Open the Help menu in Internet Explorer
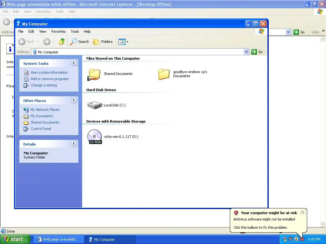 (x=72, y=11)
